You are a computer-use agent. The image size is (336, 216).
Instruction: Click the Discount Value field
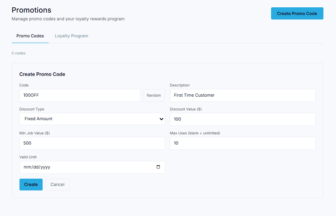coord(243,119)
